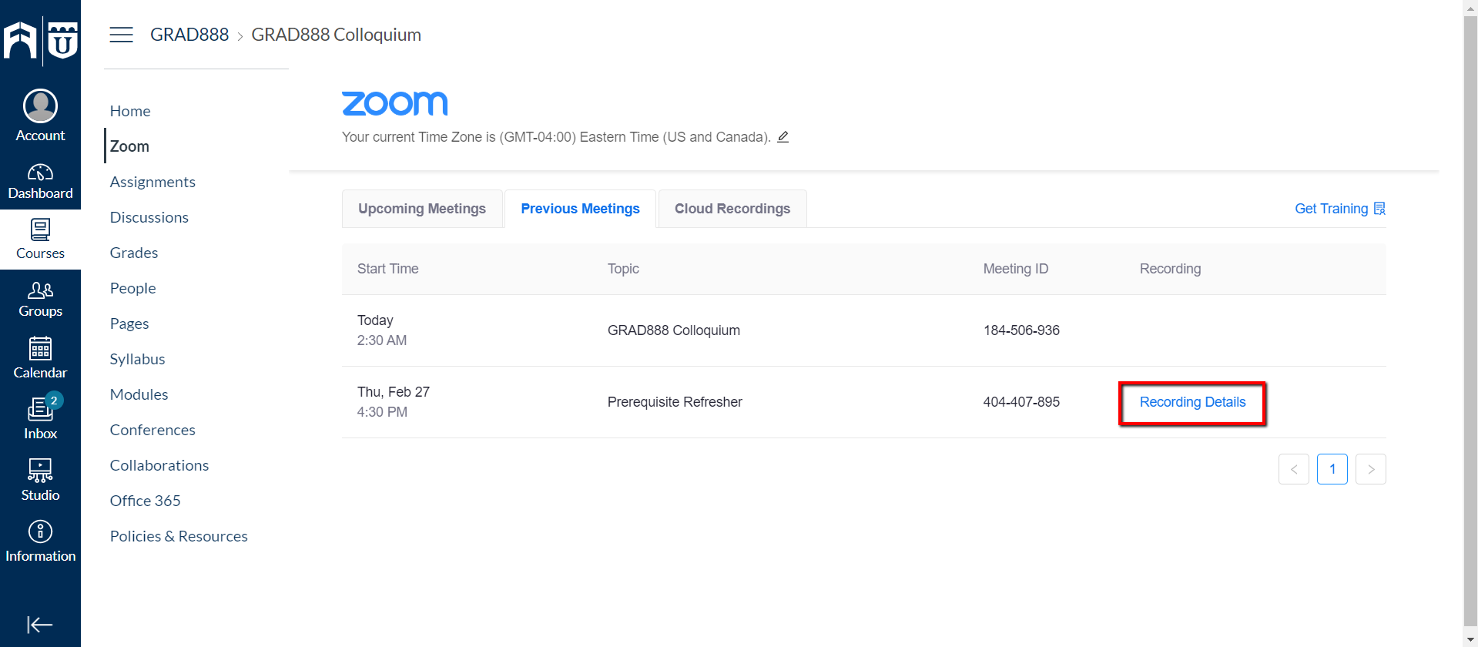The image size is (1478, 647).
Task: Open the Account profile icon
Action: coord(40,106)
